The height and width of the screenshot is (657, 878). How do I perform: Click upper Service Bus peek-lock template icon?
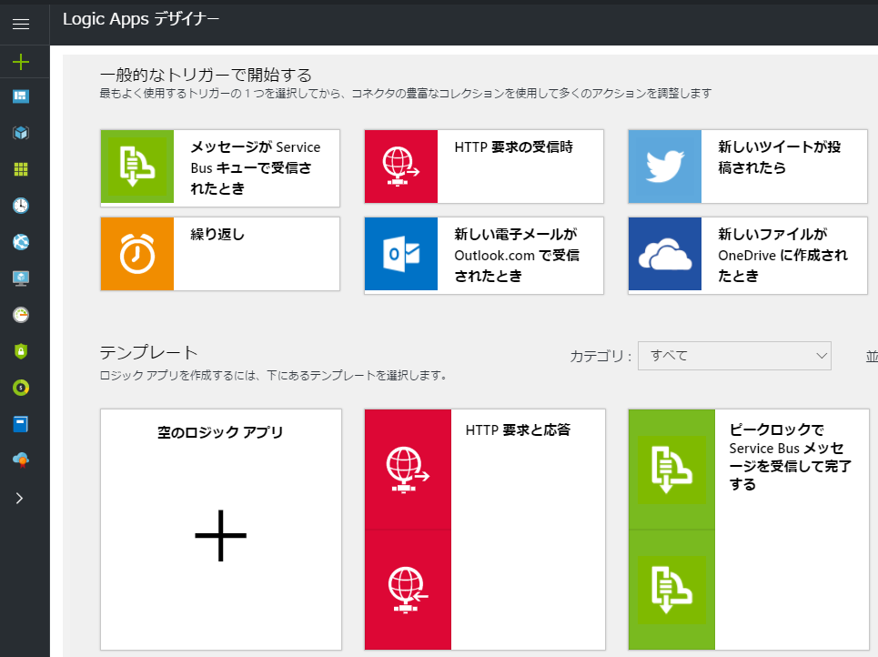671,470
